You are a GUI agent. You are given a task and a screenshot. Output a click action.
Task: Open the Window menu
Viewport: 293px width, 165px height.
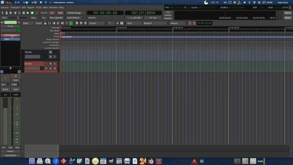tap(53, 7)
